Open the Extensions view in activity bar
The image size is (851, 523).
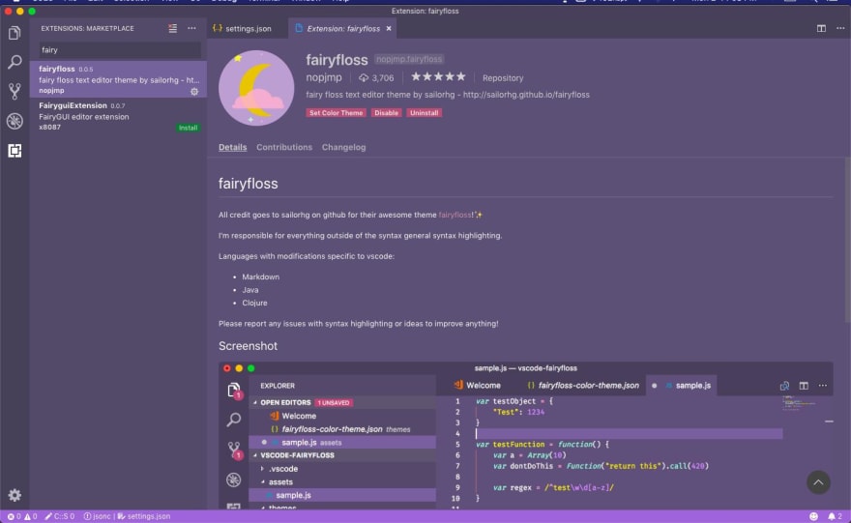pos(15,150)
